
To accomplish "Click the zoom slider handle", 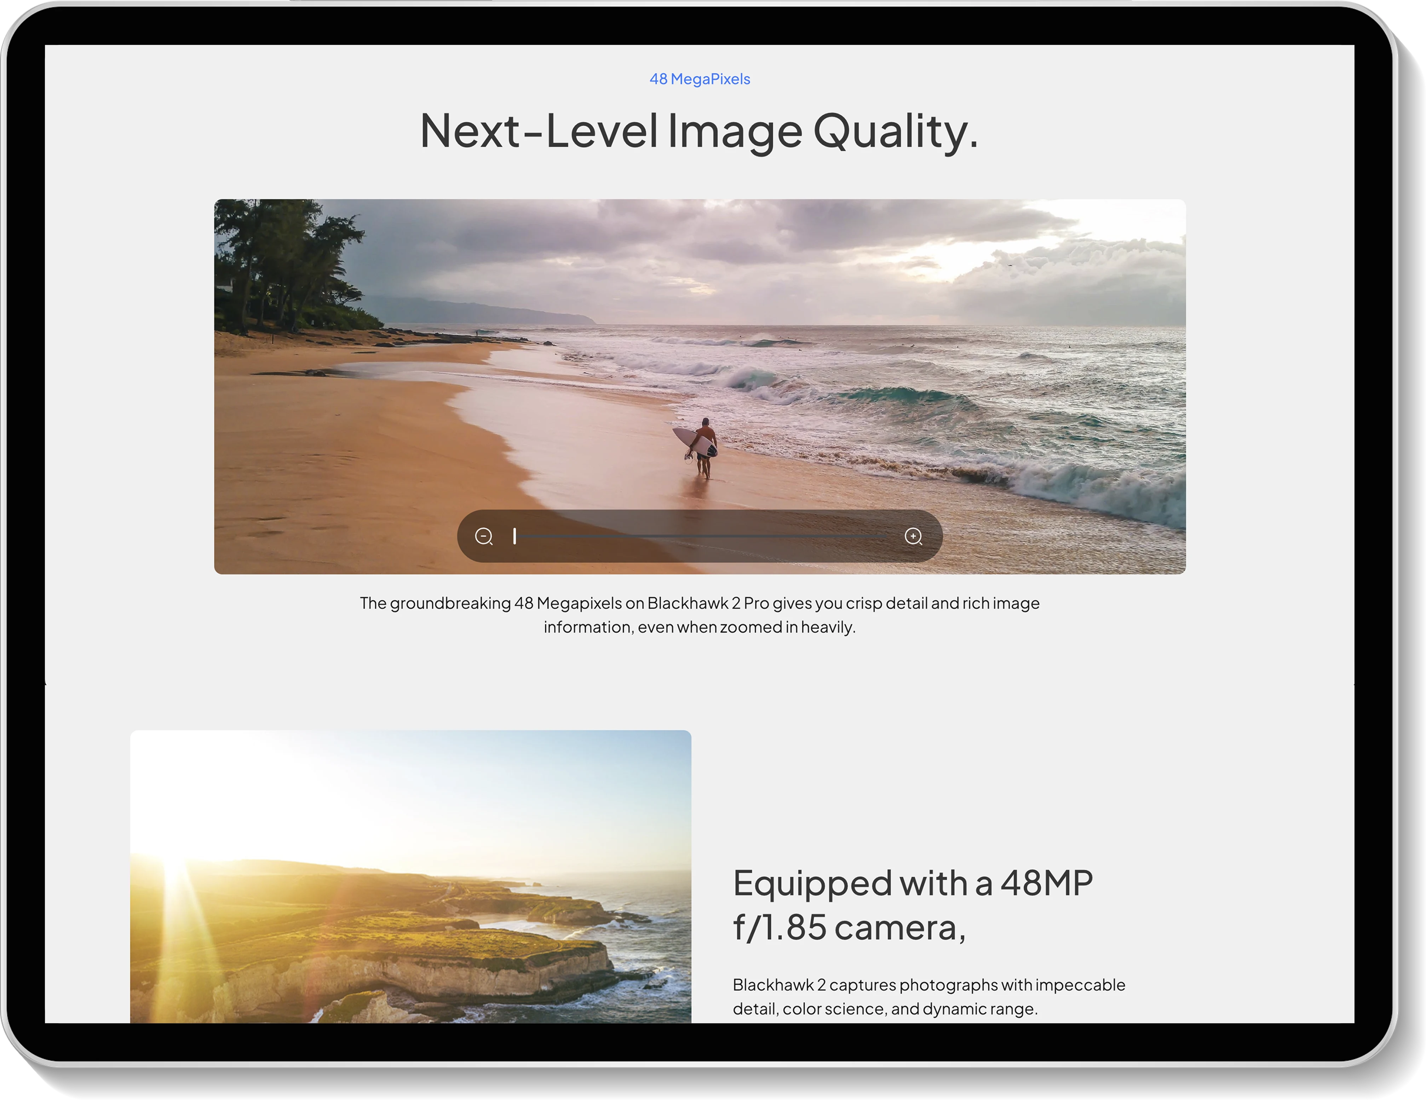I will pyautogui.click(x=514, y=536).
